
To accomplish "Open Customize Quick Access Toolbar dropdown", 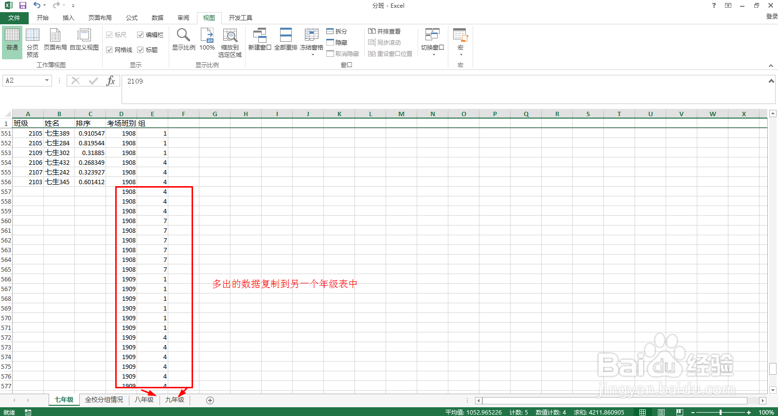I will point(73,6).
